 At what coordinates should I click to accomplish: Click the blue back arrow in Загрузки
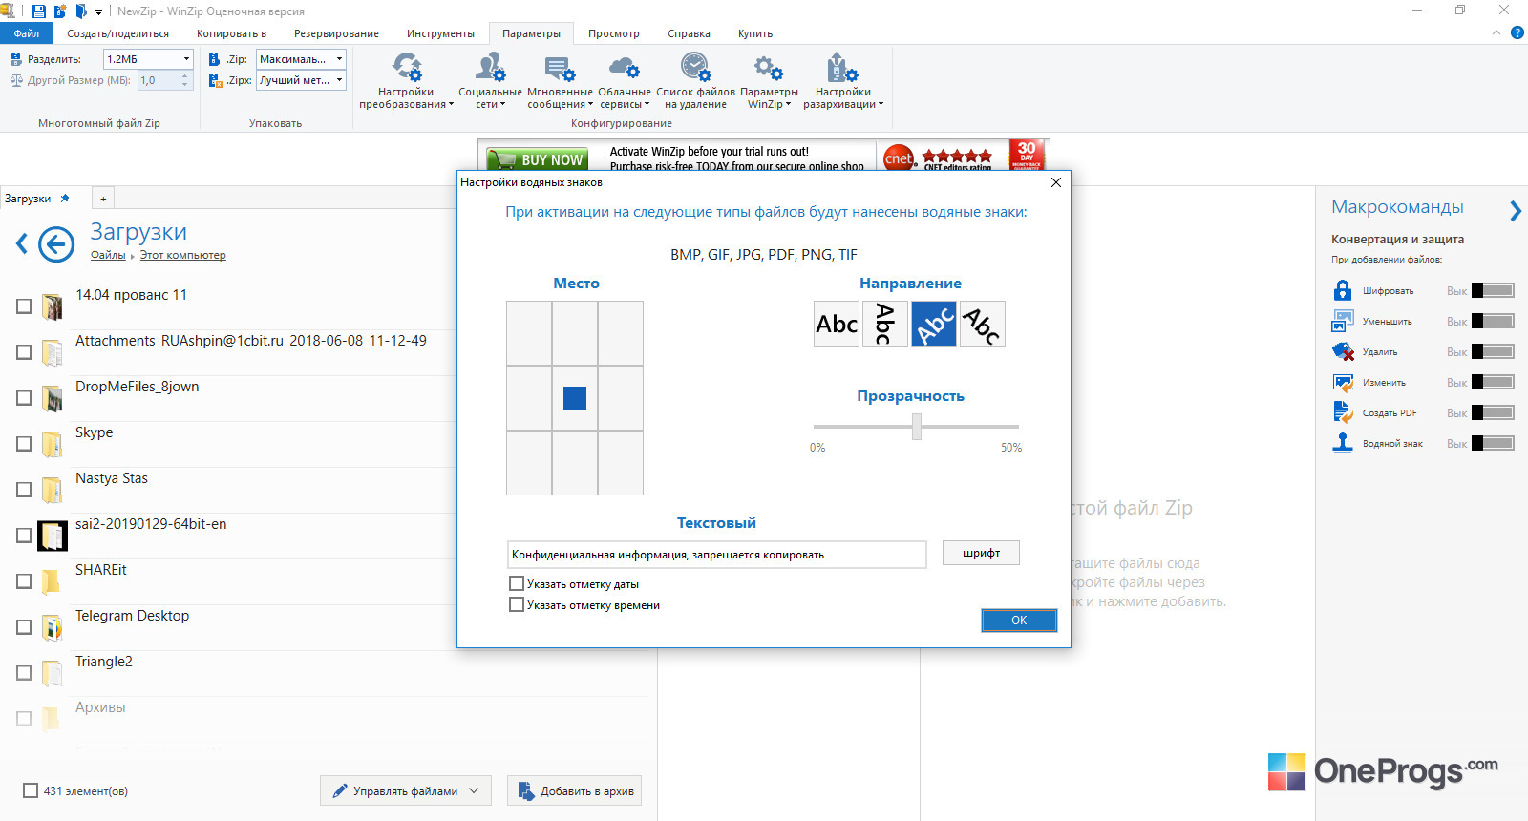coord(56,244)
